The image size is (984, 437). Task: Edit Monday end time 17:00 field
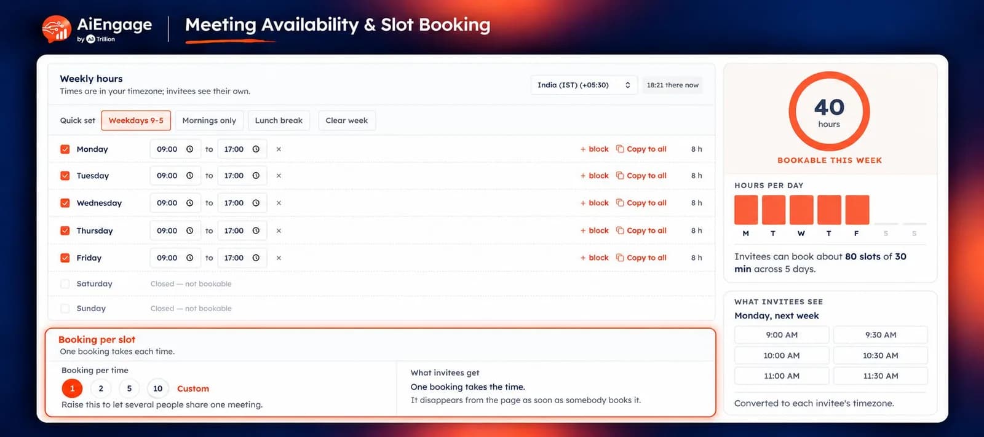pyautogui.click(x=242, y=149)
